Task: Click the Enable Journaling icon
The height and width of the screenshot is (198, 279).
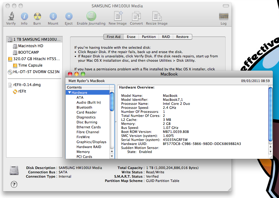Action: tap(91, 16)
